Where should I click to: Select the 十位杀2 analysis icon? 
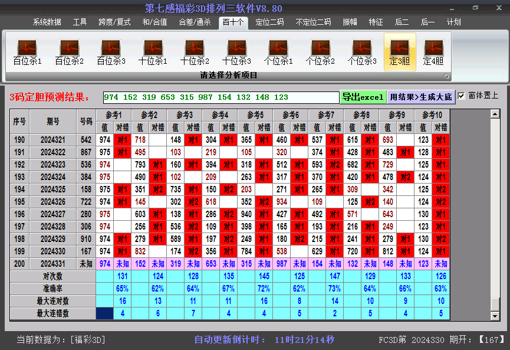195,53
